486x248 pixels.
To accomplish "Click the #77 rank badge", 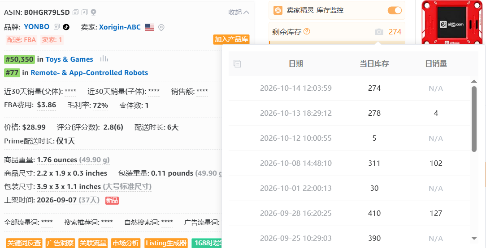I will click(x=12, y=73).
